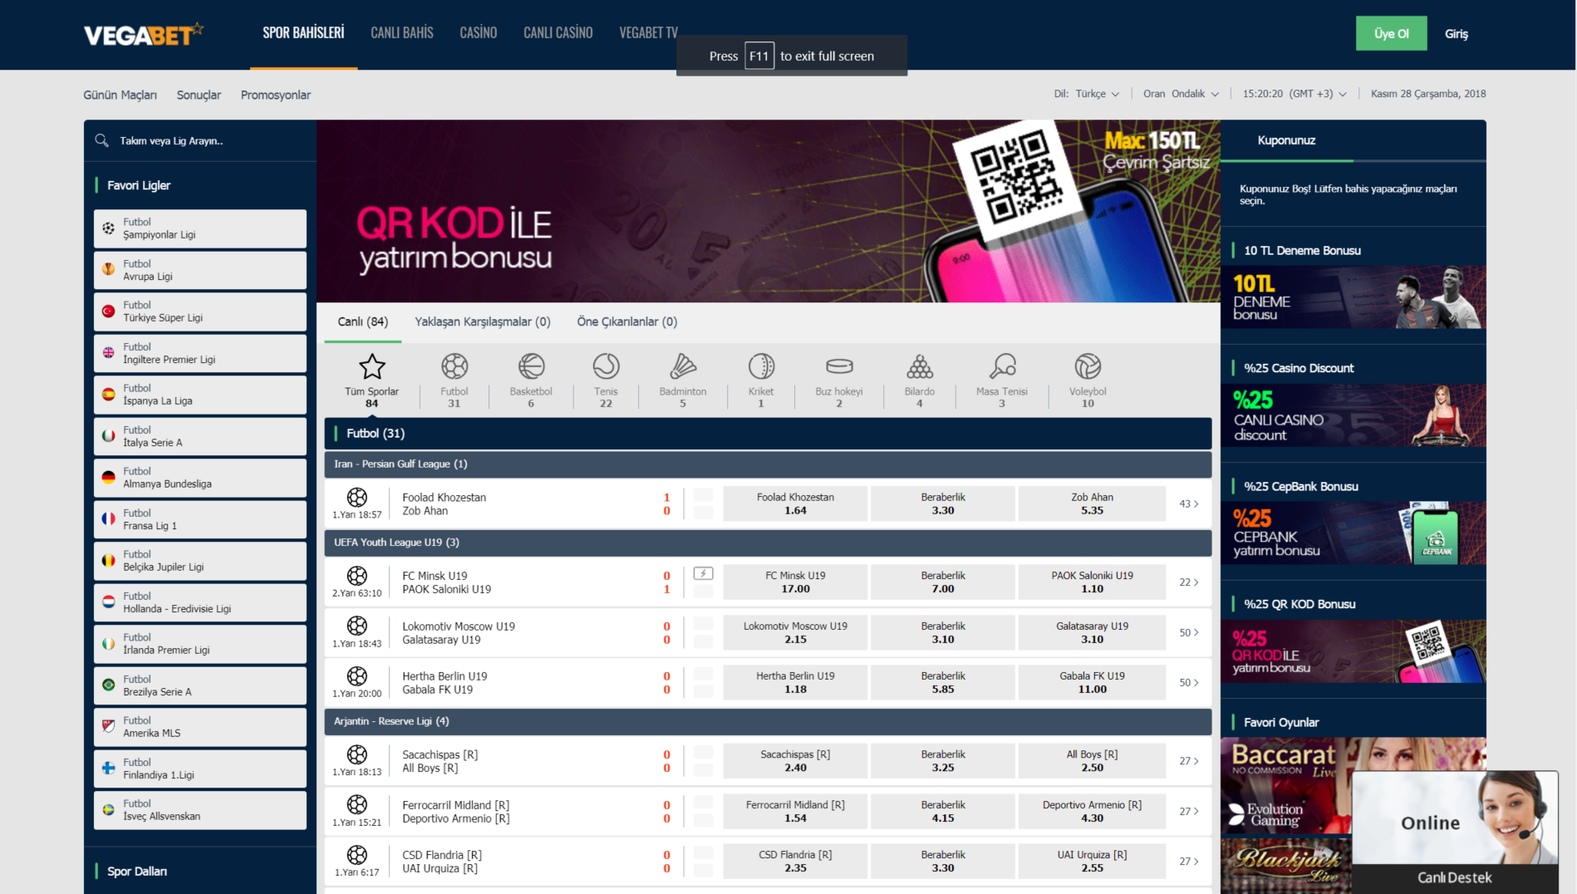Bet on Galatasaray U19 at 3.10

pos(1092,632)
